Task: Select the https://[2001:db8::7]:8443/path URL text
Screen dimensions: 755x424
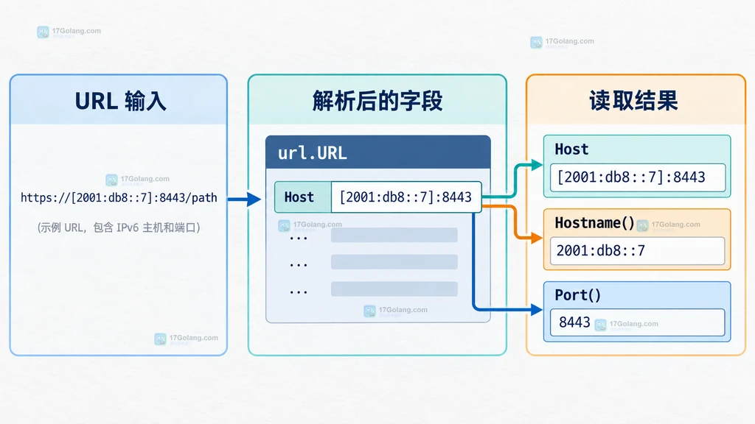Action: click(x=119, y=197)
